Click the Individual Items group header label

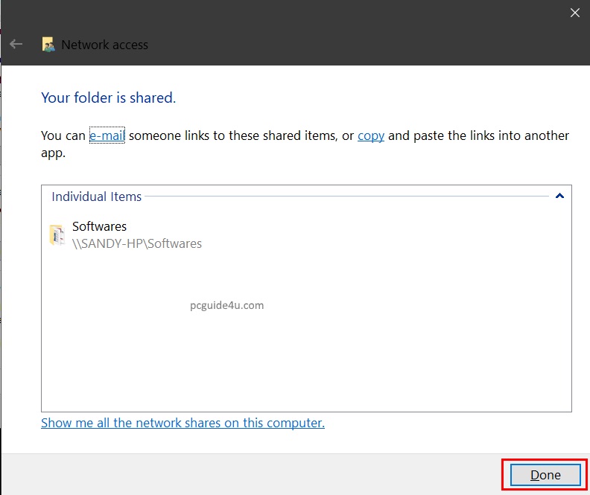96,197
